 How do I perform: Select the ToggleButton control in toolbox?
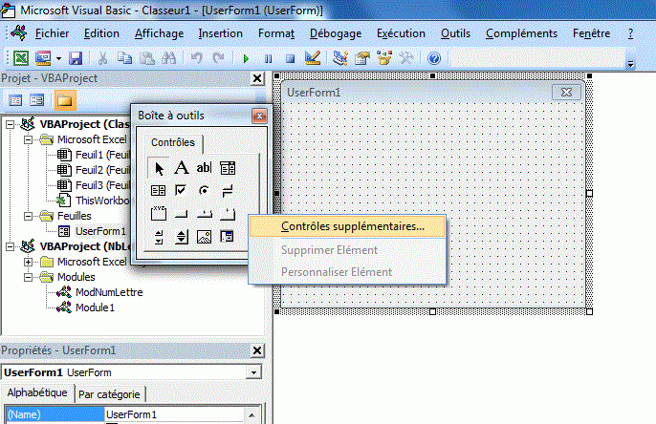pyautogui.click(x=228, y=191)
